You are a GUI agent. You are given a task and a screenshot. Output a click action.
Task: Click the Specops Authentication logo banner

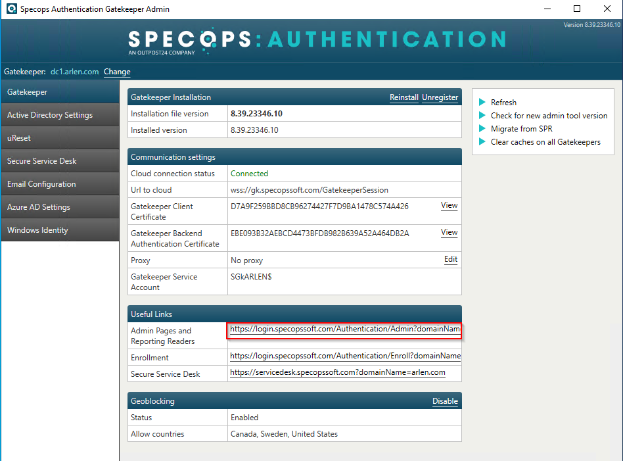pyautogui.click(x=317, y=41)
